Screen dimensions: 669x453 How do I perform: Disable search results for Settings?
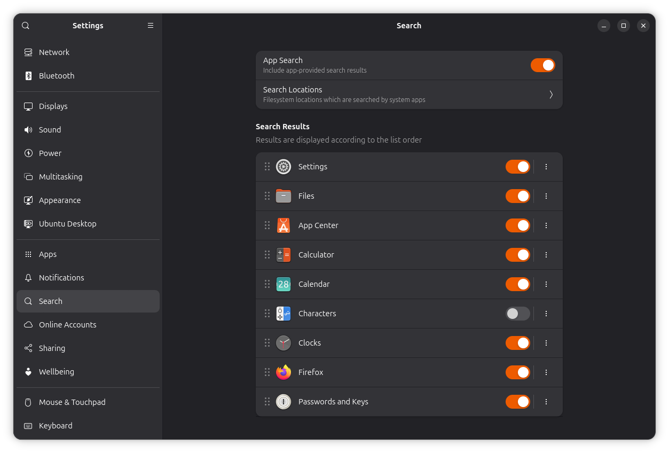point(518,167)
